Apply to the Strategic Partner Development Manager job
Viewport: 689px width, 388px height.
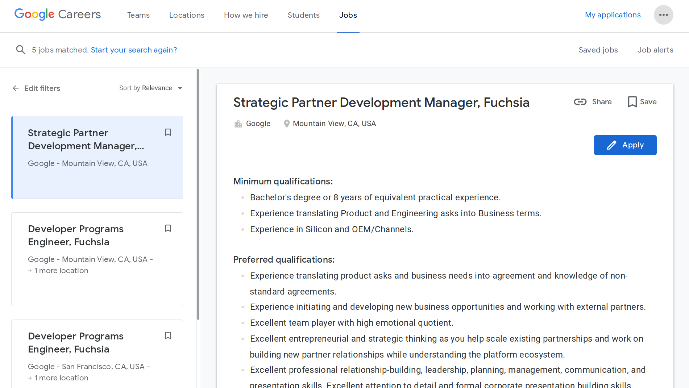[625, 145]
